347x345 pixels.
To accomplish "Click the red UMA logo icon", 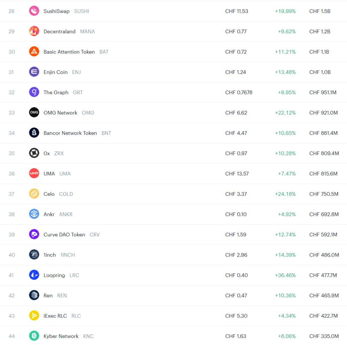I will coord(34,173).
